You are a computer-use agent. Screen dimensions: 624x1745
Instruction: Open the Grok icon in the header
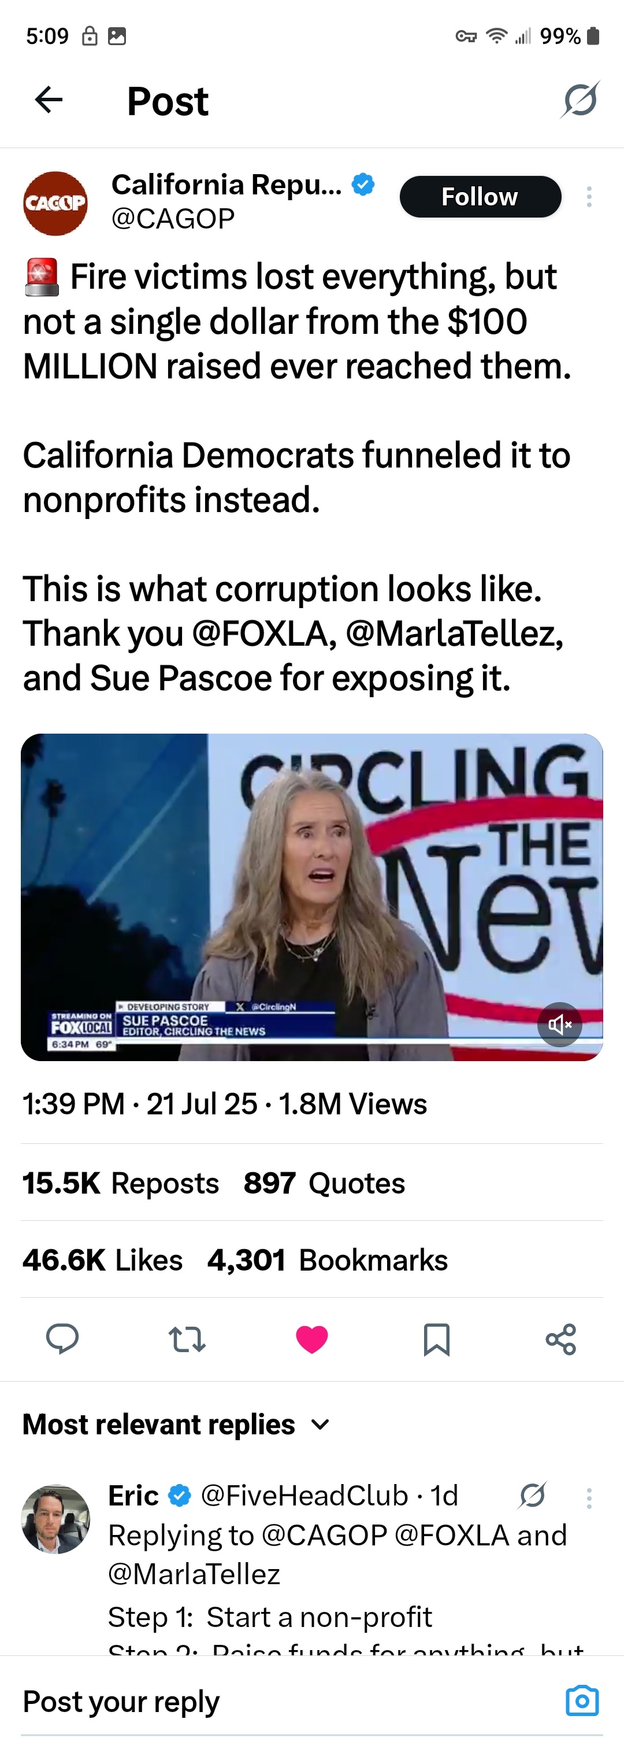tap(580, 100)
